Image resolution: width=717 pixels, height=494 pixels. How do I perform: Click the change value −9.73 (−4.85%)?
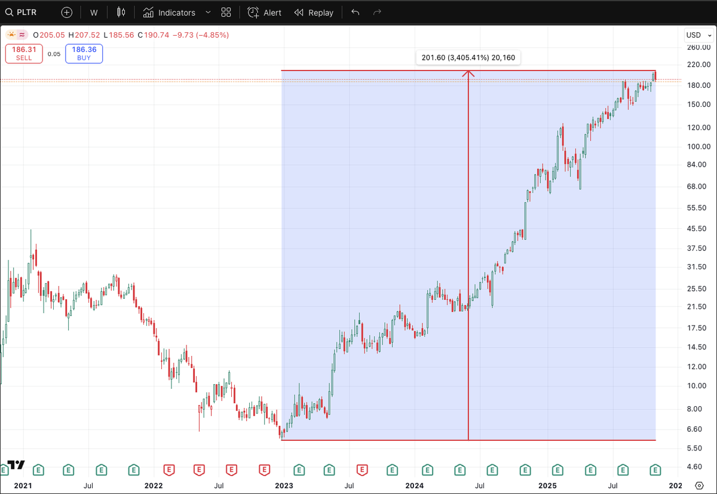click(x=200, y=35)
